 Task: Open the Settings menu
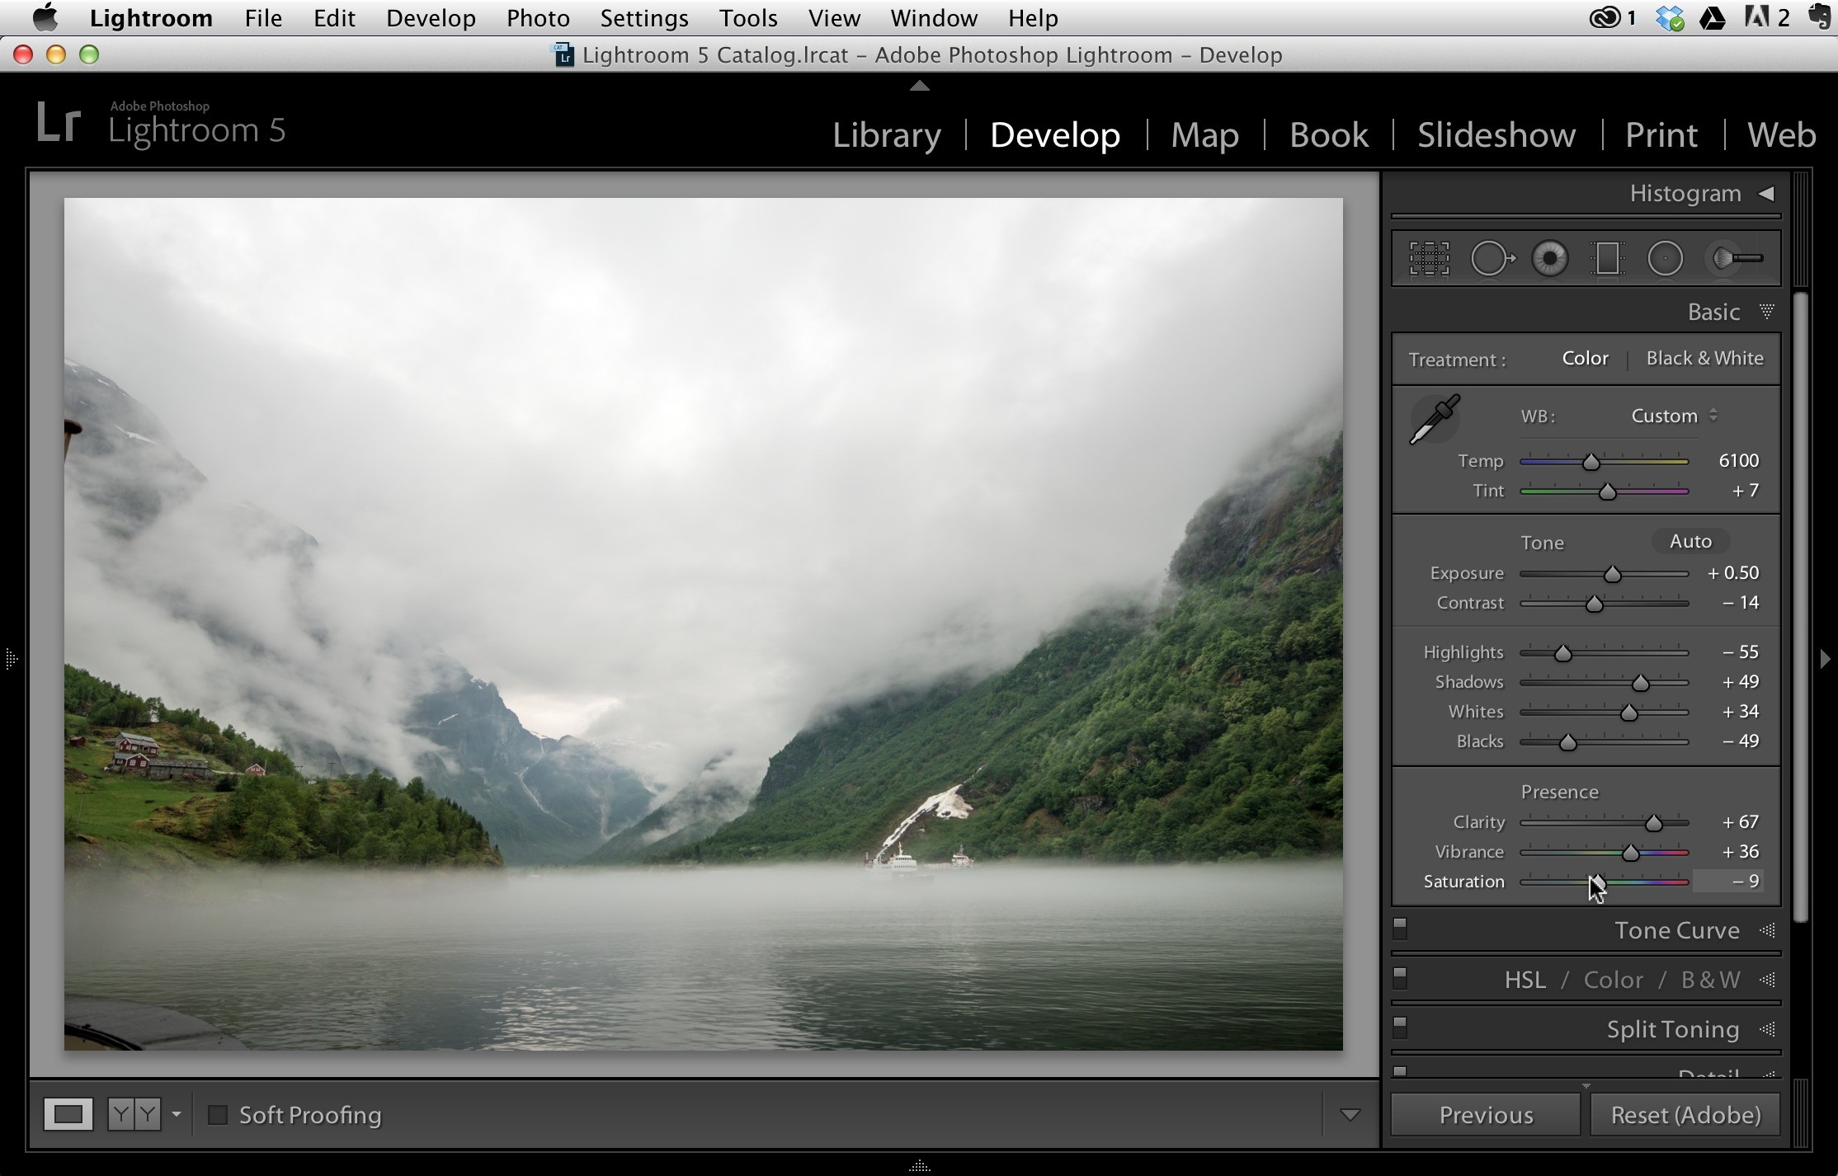(643, 18)
